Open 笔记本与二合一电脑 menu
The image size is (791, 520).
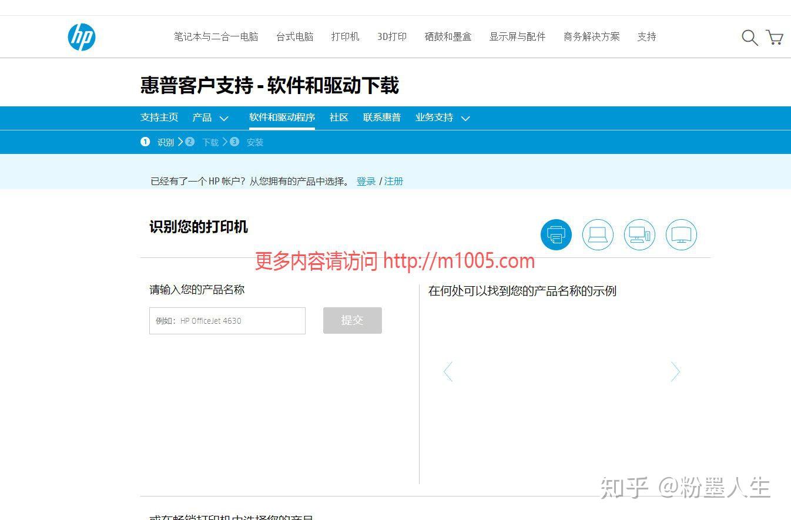click(216, 36)
